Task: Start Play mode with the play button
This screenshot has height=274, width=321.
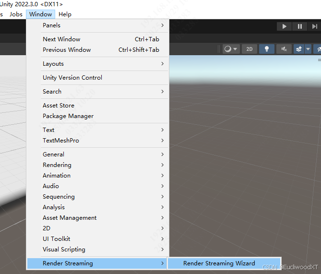Action: [284, 26]
